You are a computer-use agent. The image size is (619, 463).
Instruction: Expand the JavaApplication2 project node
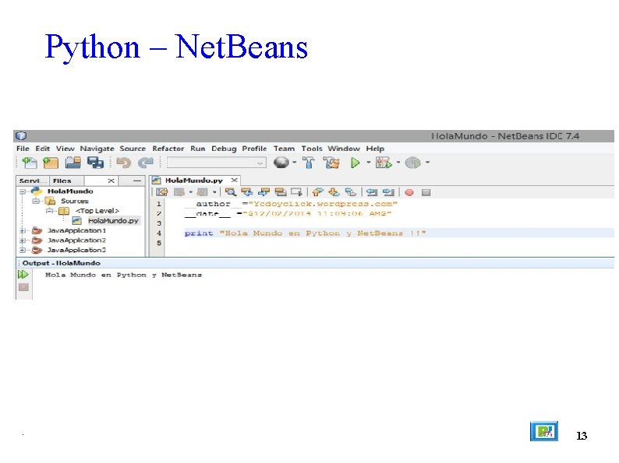click(23, 240)
